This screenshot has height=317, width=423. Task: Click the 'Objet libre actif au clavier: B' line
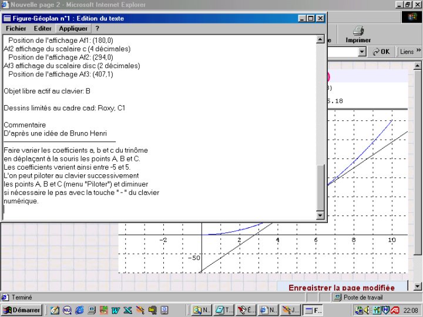pos(47,91)
